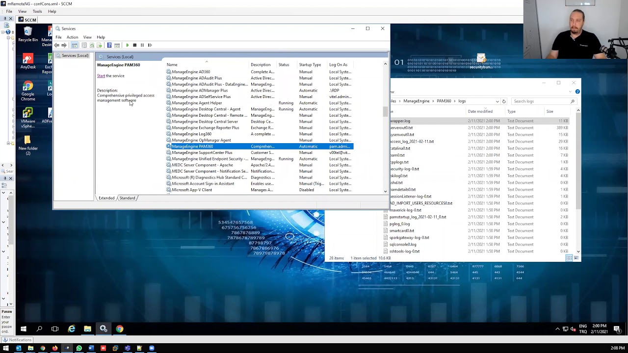Open the Services File menu
628x353 pixels.
point(58,37)
